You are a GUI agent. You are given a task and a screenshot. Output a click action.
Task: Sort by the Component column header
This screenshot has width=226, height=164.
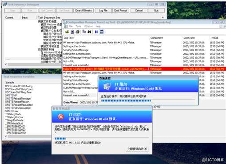pyautogui.click(x=157, y=38)
